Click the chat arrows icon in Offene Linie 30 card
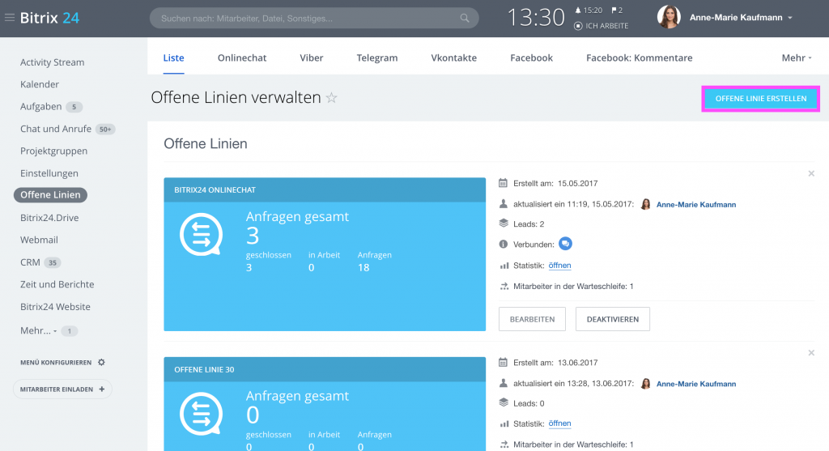829x451 pixels. point(201,414)
